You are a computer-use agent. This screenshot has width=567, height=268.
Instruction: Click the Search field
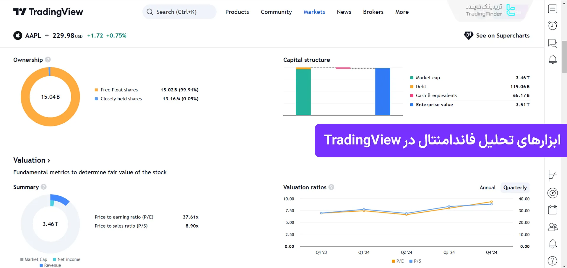pyautogui.click(x=179, y=12)
